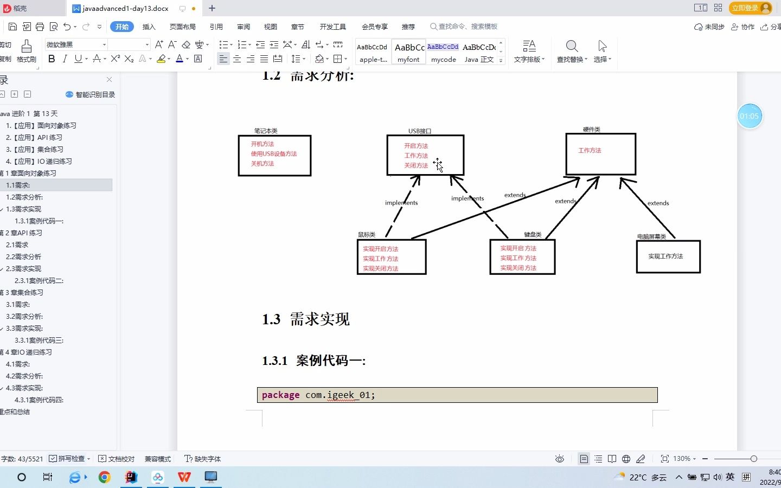This screenshot has height=488, width=781.
Task: Collapse 1.3需求实现 outline node
Action: pyautogui.click(x=2, y=209)
